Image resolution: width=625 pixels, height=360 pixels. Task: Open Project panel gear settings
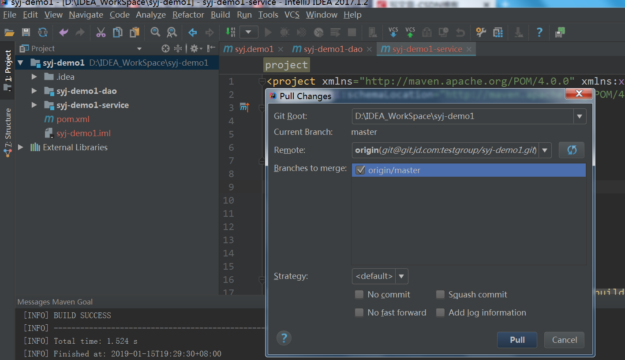(x=195, y=48)
